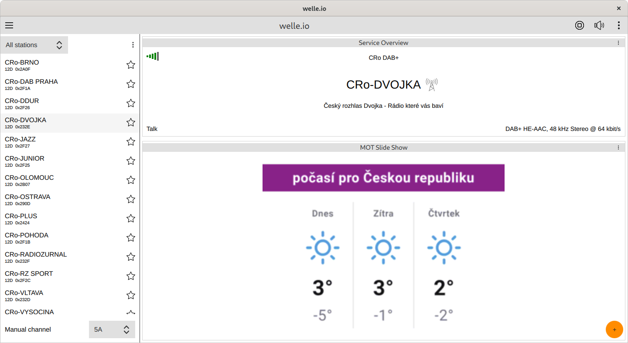
Task: Stop playback with the stop icon
Action: 580,25
